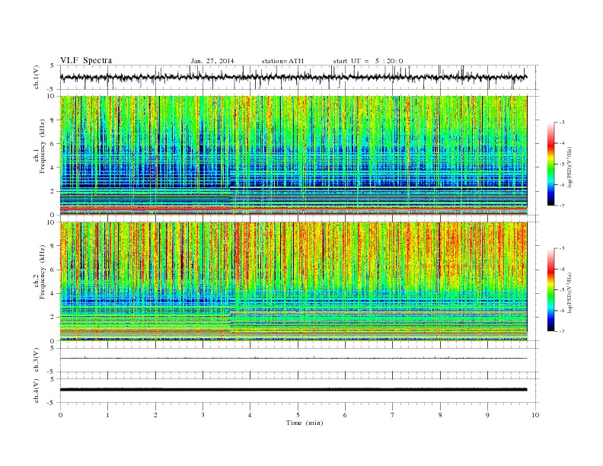Click the "station=ATH" header label
The height and width of the screenshot is (466, 603).
282,61
